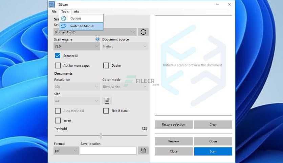
Task: Click the Scan engine info icon
Action: coord(97,39)
